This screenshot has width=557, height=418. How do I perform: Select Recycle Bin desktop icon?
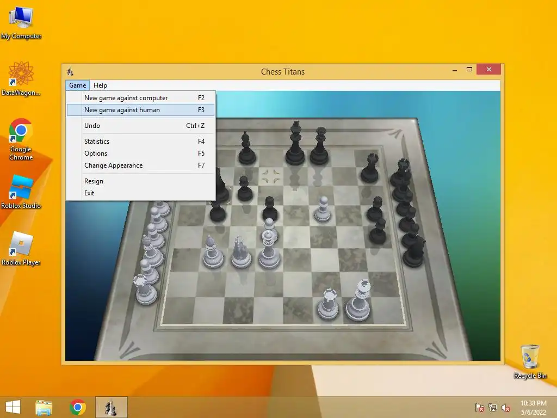click(530, 361)
